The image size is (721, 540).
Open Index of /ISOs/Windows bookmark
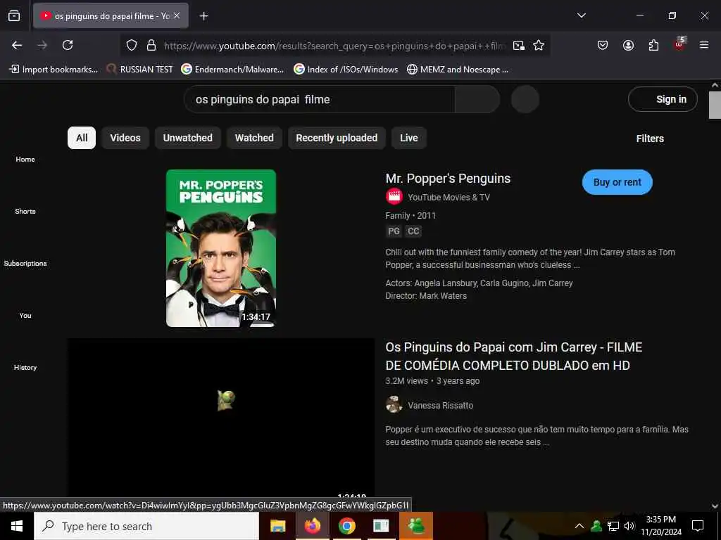(346, 70)
